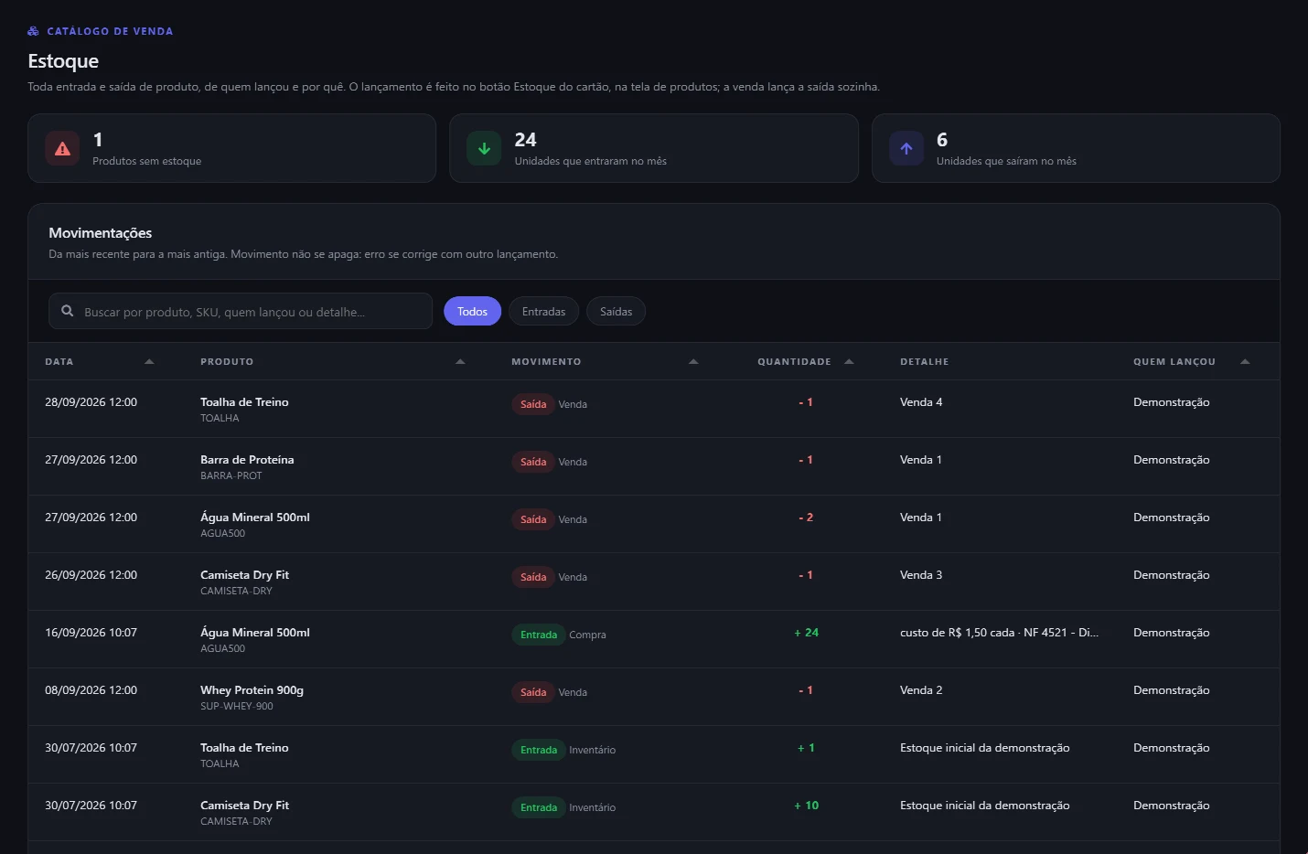Click Água Mineral 500ml dated 16/09/2026
The image size is (1308, 854).
click(x=255, y=633)
